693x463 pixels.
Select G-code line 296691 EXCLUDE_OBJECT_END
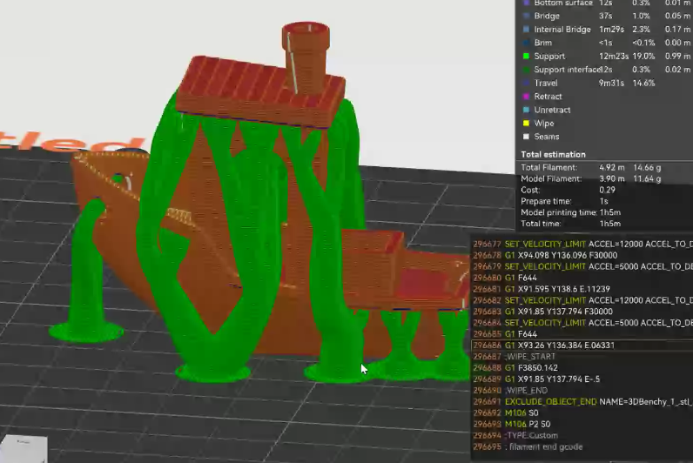(x=582, y=401)
